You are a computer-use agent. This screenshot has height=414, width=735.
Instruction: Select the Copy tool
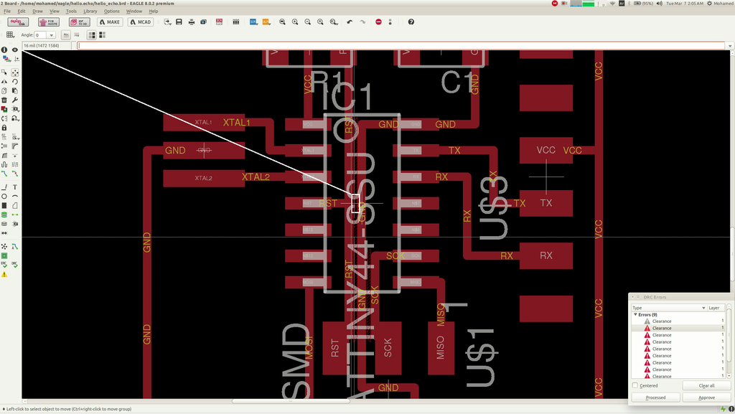point(4,91)
